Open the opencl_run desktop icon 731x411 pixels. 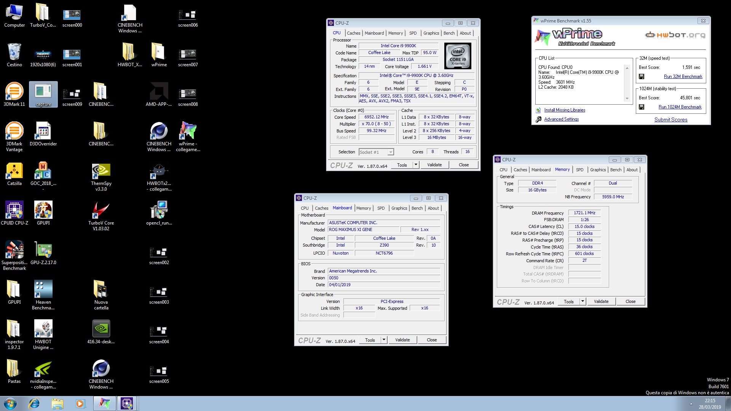(159, 213)
